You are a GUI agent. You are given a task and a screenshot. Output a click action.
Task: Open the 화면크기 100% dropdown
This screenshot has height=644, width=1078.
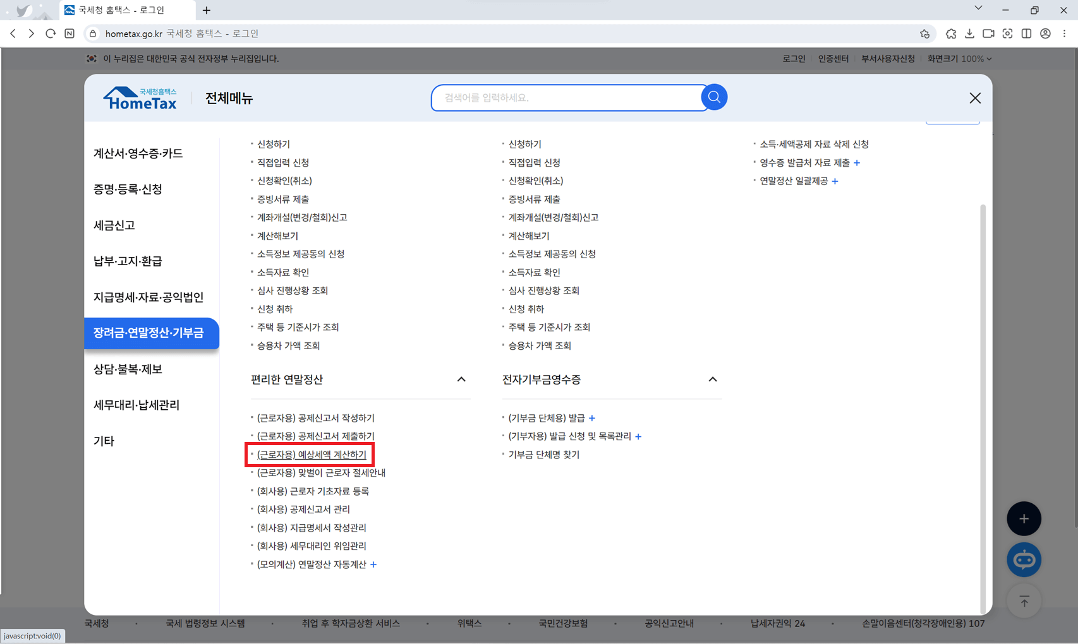[959, 58]
